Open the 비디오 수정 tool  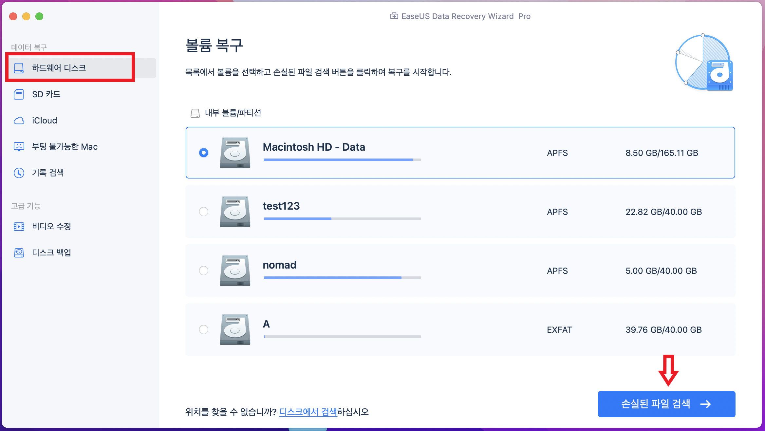click(x=51, y=226)
